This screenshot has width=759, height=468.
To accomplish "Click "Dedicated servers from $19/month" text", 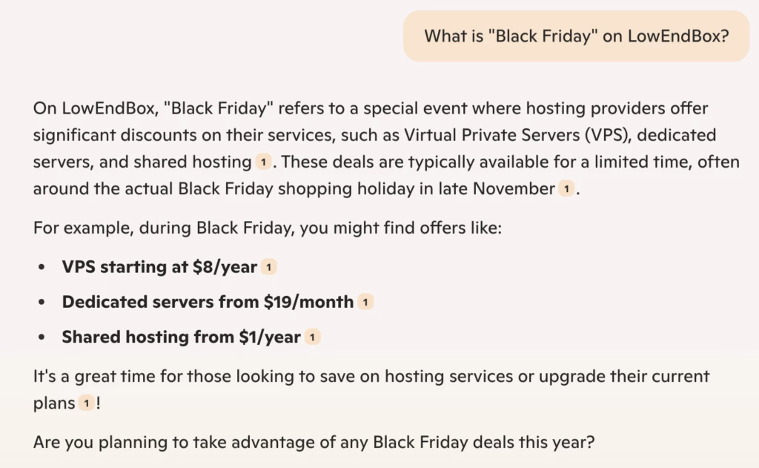I will pyautogui.click(x=208, y=303).
